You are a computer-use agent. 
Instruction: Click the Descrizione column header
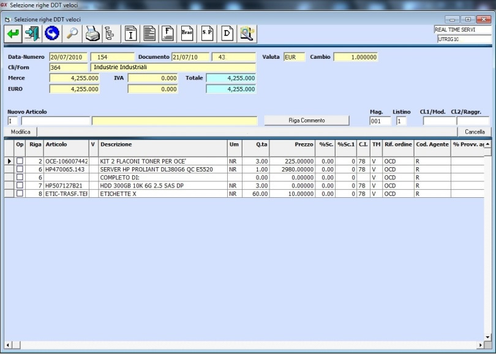pos(163,148)
